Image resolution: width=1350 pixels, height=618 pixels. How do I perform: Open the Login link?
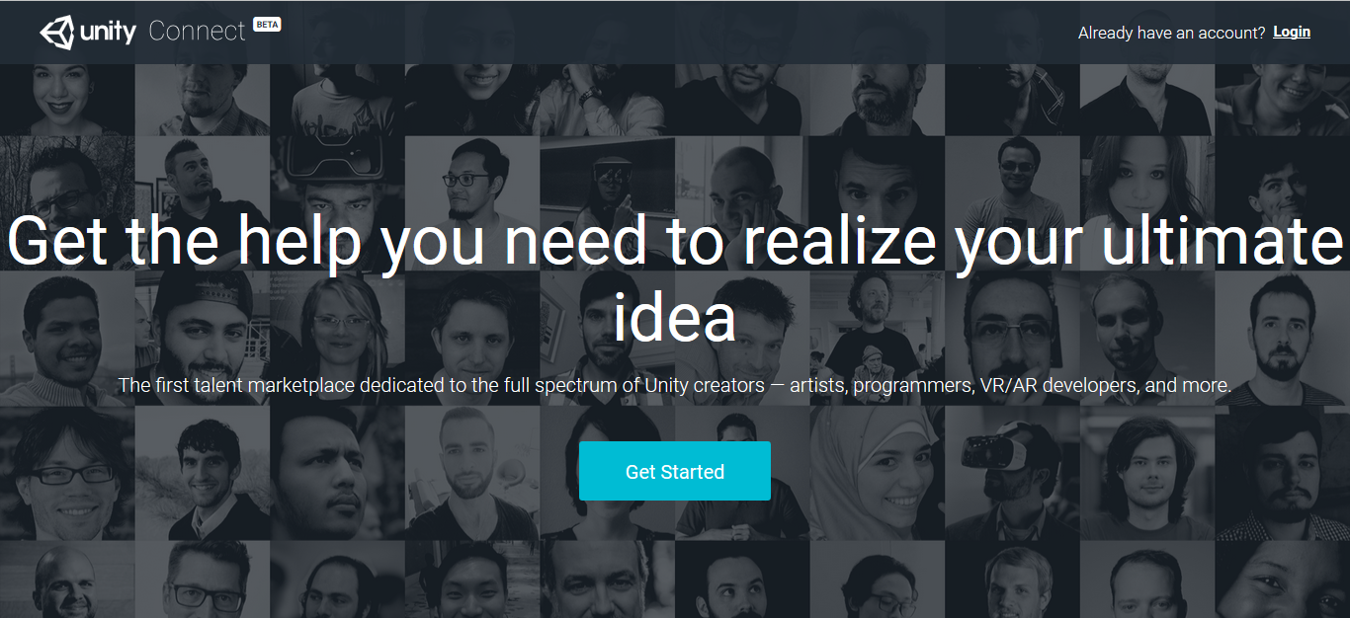coord(1292,32)
